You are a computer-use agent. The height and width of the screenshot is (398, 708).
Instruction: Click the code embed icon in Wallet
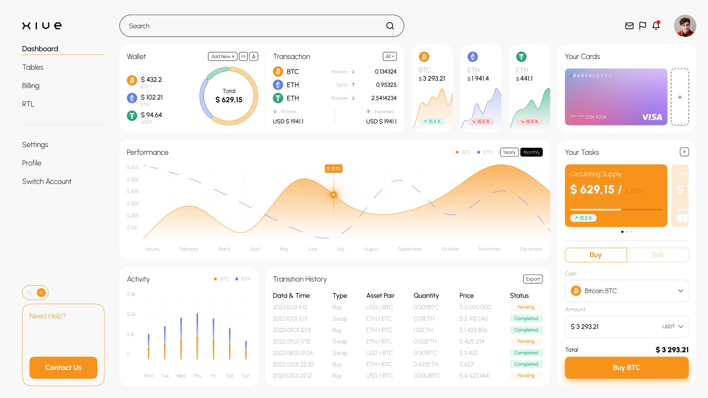(243, 56)
